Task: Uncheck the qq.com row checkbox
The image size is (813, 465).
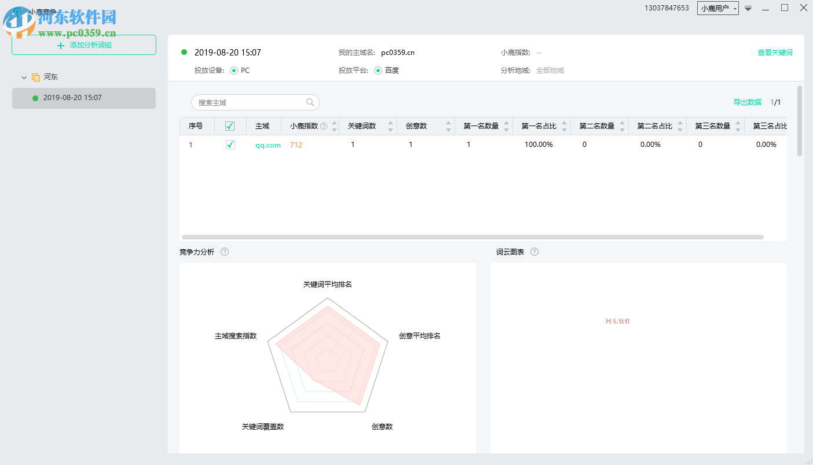Action: (x=230, y=145)
